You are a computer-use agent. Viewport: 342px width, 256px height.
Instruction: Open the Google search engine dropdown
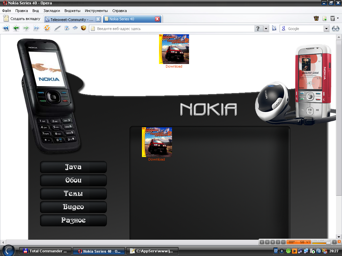(326, 29)
